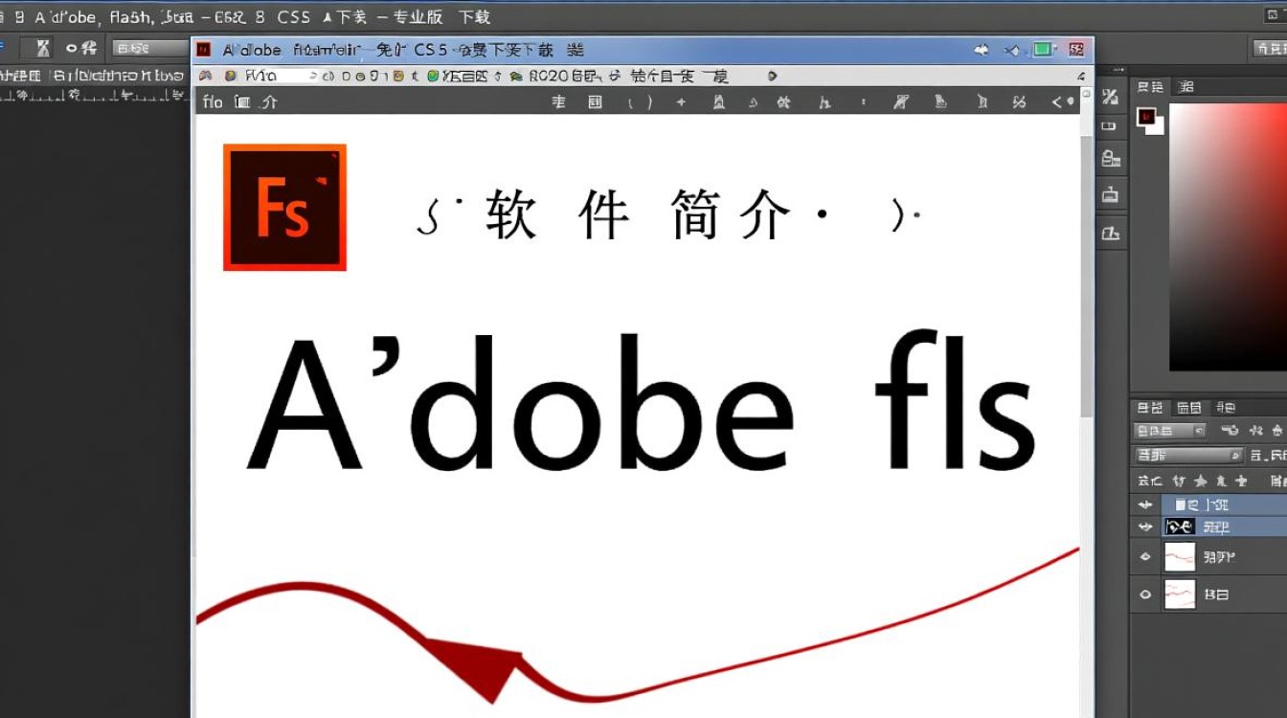This screenshot has height=718, width=1287.
Task: Toggle the eye icon on the bottom layer
Action: (x=1145, y=594)
